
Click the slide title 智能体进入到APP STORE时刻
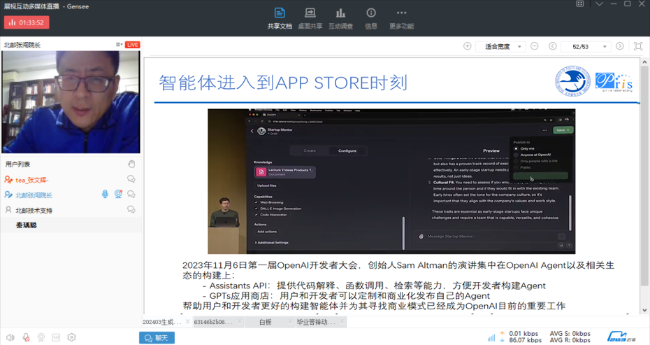pos(283,83)
